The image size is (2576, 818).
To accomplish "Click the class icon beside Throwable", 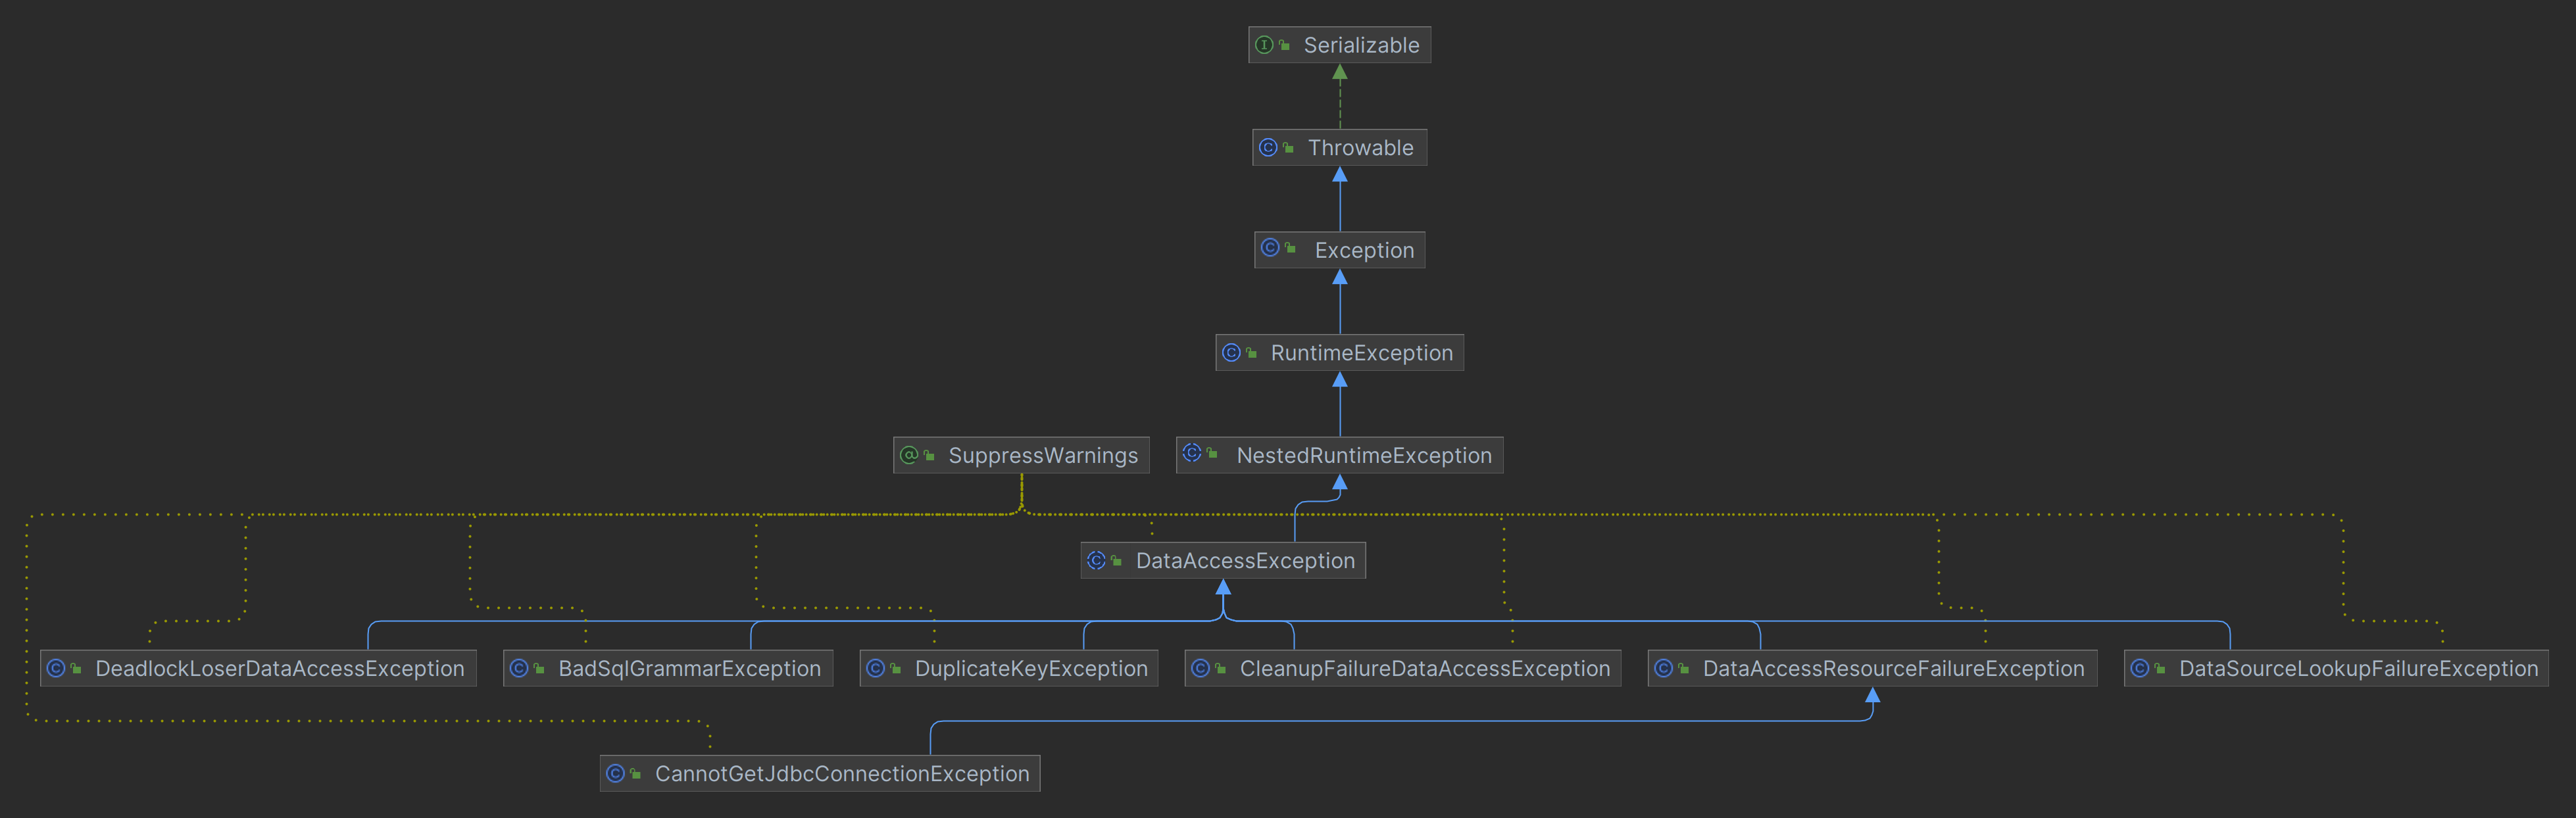I will 1268,147.
